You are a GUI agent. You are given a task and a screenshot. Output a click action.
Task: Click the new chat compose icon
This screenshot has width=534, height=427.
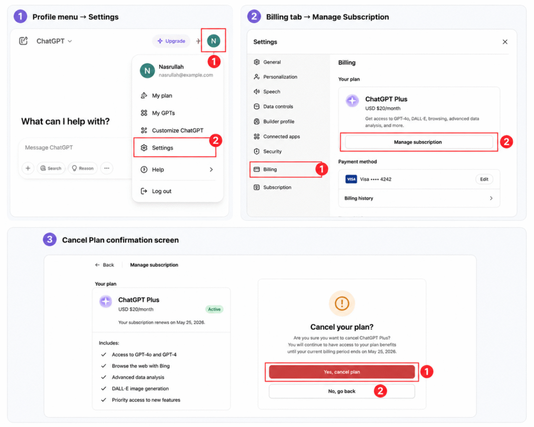coord(23,41)
